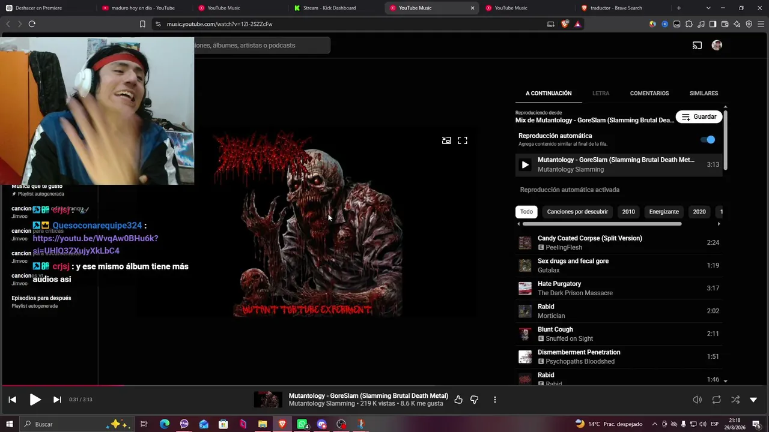The width and height of the screenshot is (769, 432).
Task: Click the song progress bar
Action: [x=384, y=386]
